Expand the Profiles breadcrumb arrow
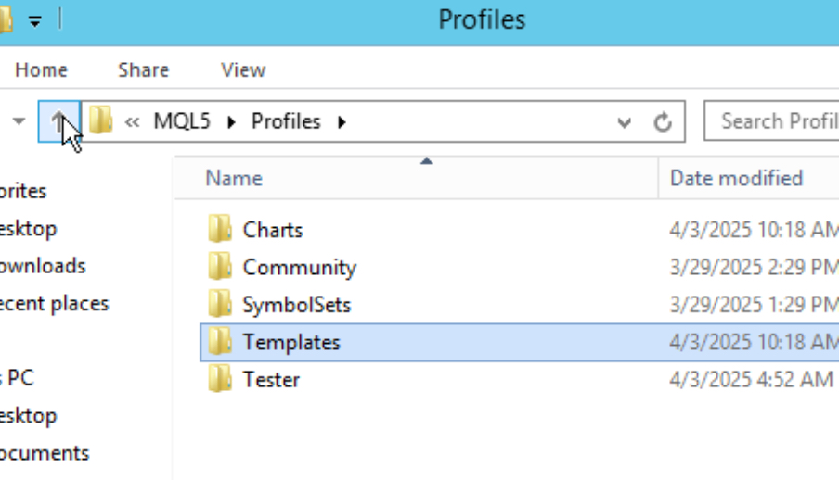The image size is (839, 480). point(342,121)
